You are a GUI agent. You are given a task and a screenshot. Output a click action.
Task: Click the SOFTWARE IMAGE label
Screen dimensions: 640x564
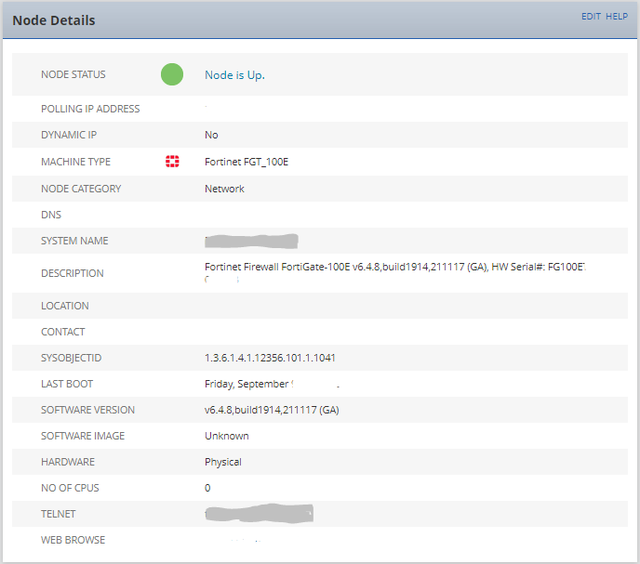83,436
